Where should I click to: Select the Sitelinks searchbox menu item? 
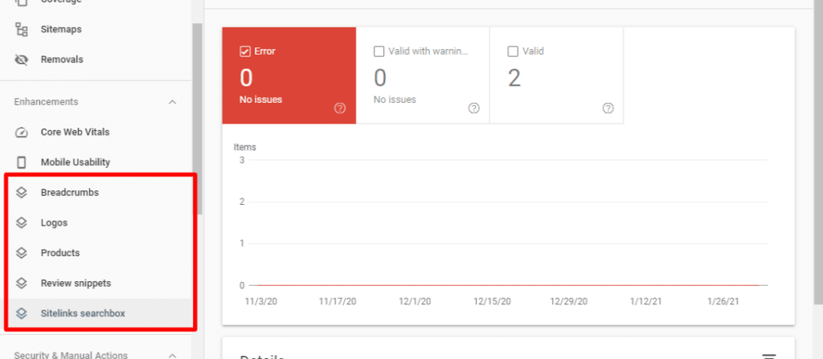pos(96,314)
